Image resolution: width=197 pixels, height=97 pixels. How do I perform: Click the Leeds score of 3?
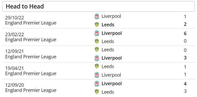click(x=185, y=91)
